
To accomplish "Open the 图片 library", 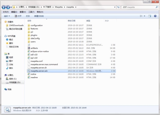I will [10, 61].
